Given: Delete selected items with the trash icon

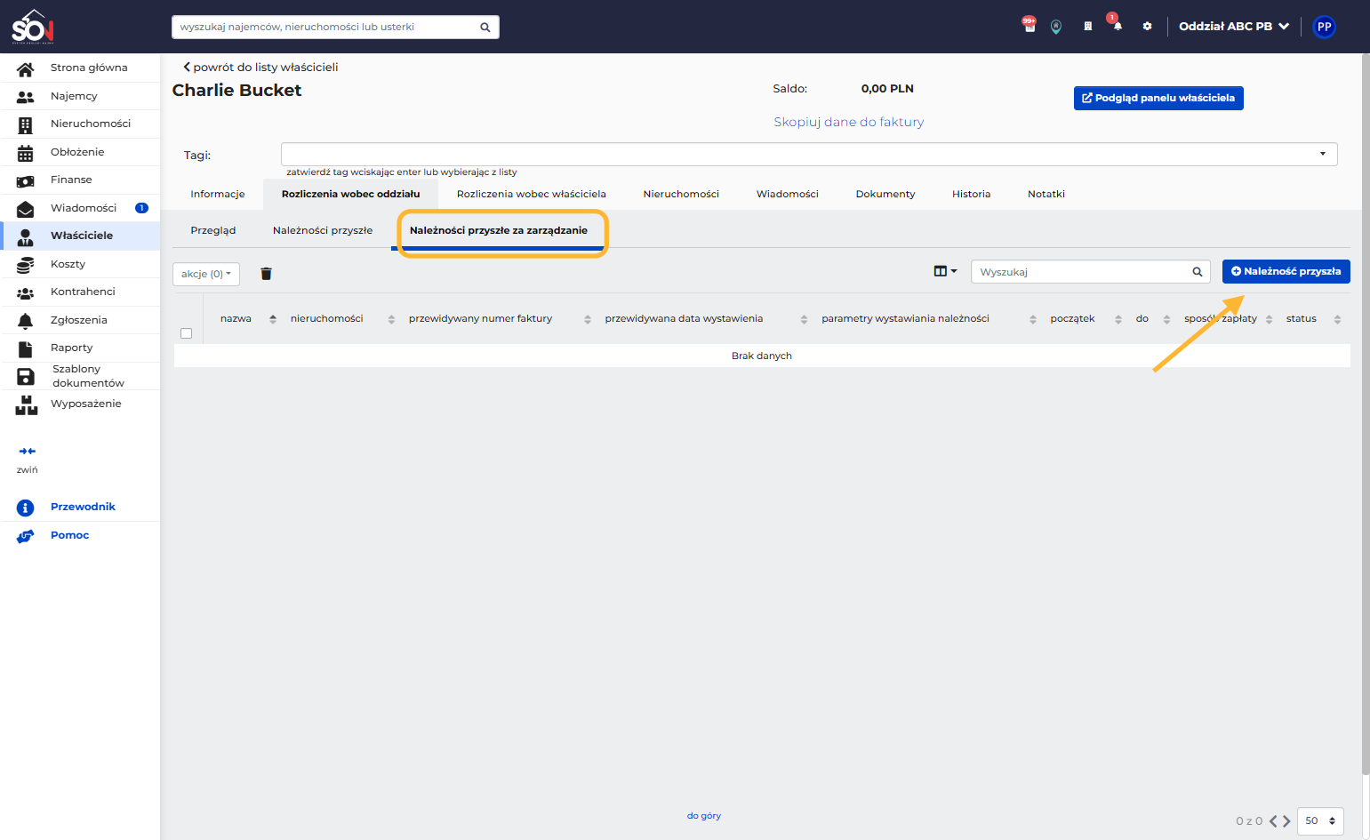Looking at the screenshot, I should pos(266,274).
